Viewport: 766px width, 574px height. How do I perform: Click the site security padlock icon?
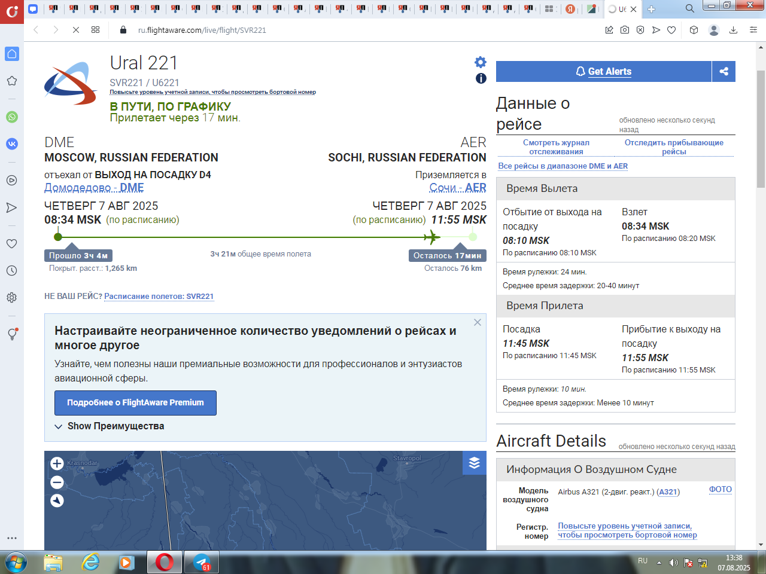tap(123, 30)
